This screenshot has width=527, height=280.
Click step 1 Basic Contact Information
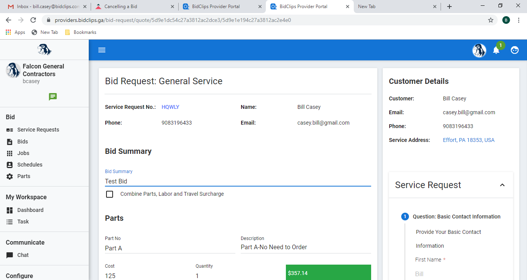[x=451, y=217]
